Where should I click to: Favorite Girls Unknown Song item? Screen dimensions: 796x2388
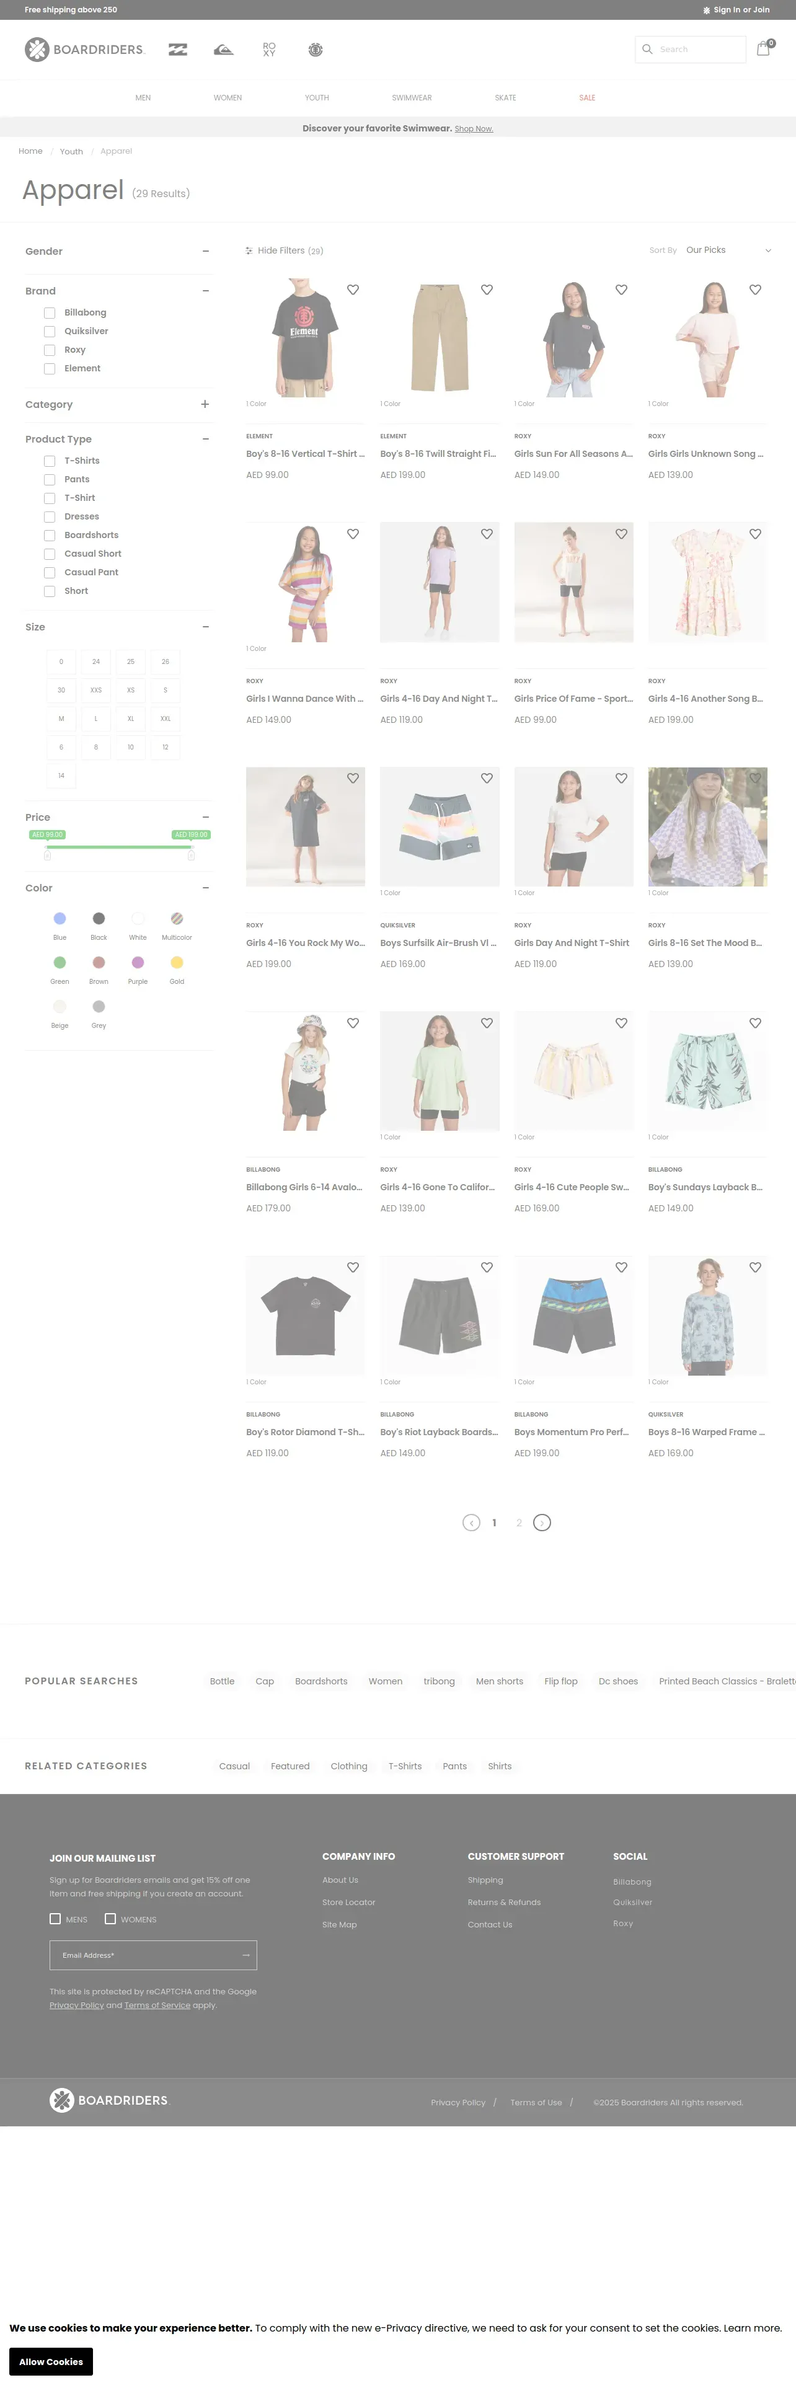coord(755,290)
